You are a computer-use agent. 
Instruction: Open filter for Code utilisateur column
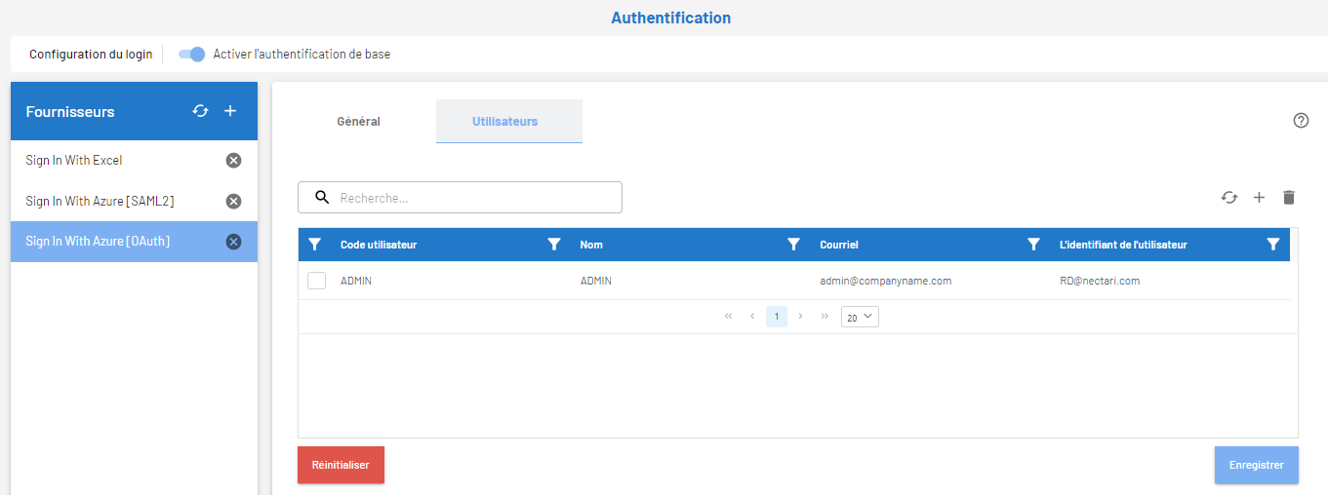[554, 245]
